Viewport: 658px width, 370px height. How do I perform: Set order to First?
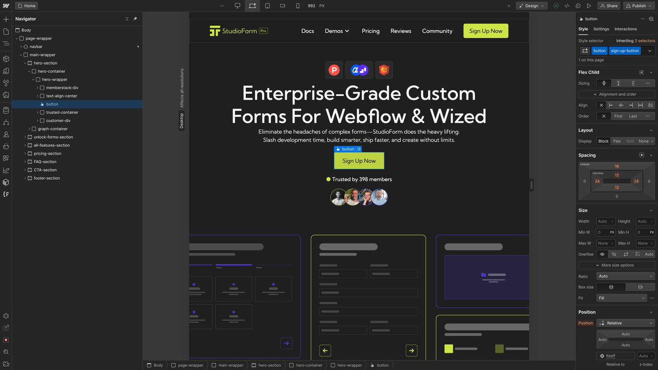tap(618, 116)
